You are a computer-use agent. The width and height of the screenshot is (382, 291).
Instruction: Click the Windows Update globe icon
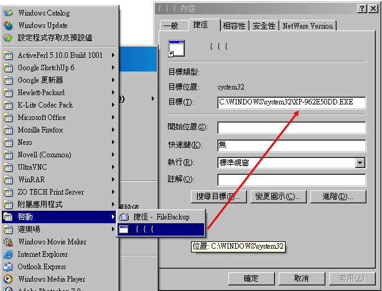8,25
